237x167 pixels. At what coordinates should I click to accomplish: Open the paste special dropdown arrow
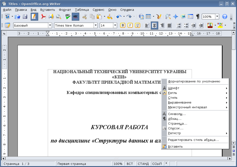pos(105,17)
